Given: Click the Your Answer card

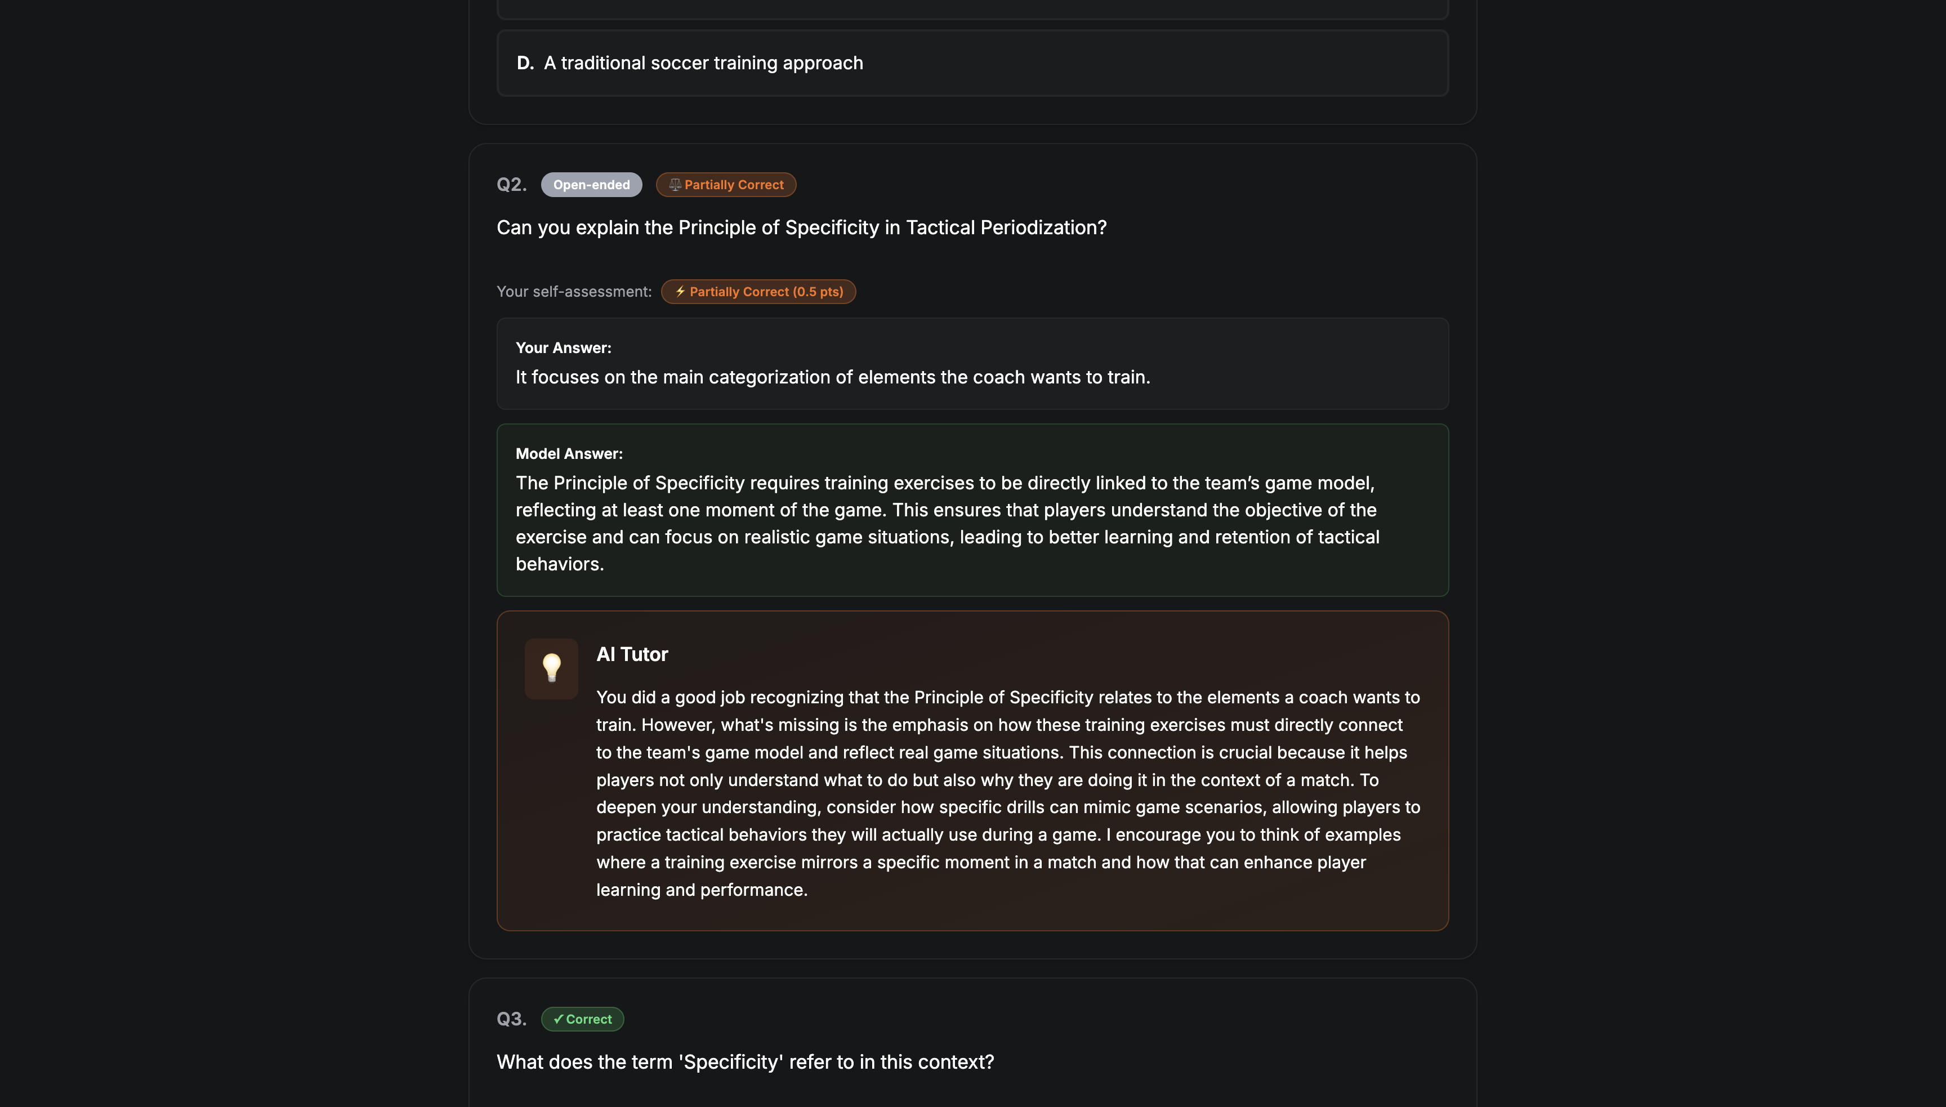Looking at the screenshot, I should (973, 363).
